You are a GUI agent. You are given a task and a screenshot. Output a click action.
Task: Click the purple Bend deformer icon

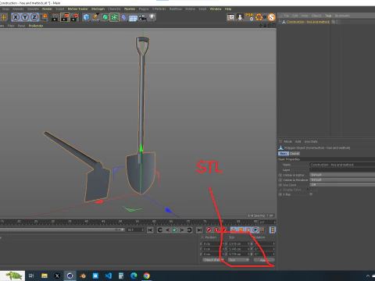coord(124,17)
